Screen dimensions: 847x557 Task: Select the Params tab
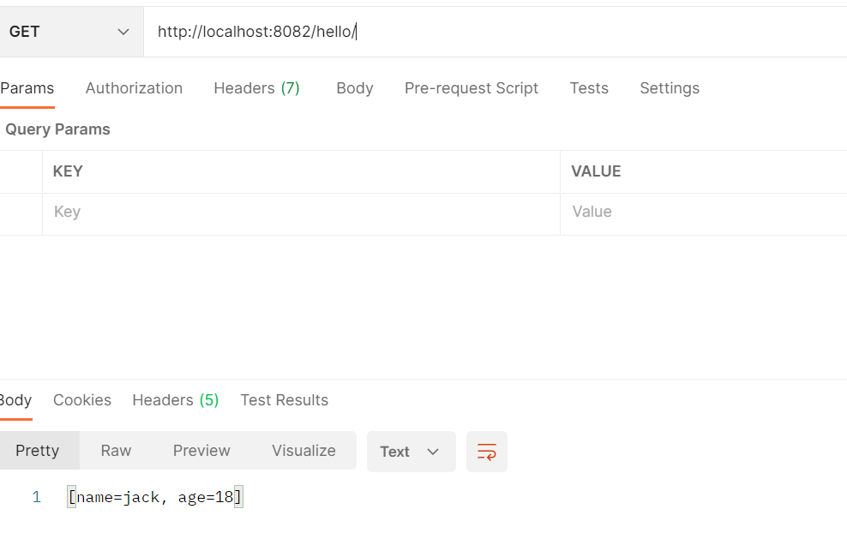pyautogui.click(x=27, y=88)
